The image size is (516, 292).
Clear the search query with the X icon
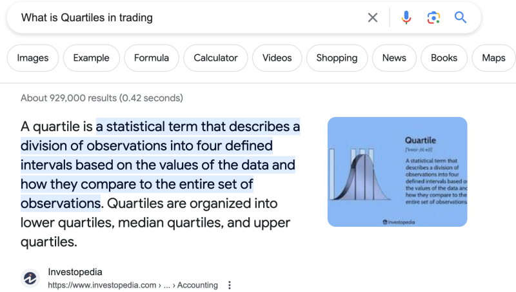tap(373, 18)
